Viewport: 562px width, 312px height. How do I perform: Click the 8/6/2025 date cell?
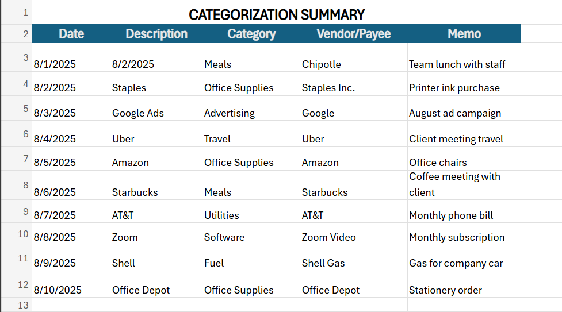(x=55, y=192)
